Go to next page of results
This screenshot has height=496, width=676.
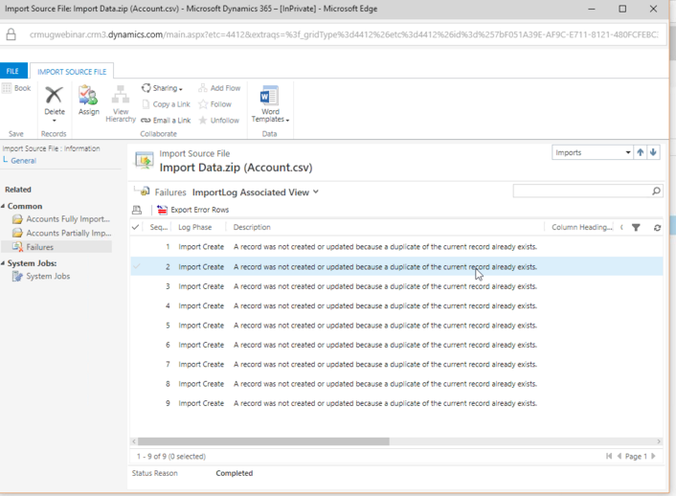654,456
